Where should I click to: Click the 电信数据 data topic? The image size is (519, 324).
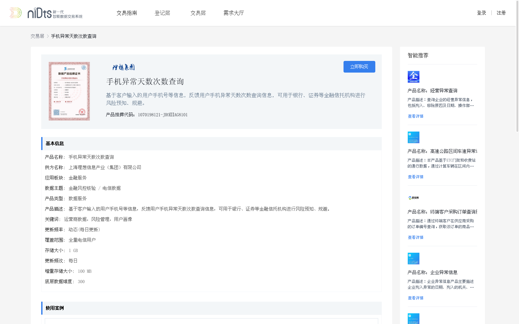pos(112,188)
